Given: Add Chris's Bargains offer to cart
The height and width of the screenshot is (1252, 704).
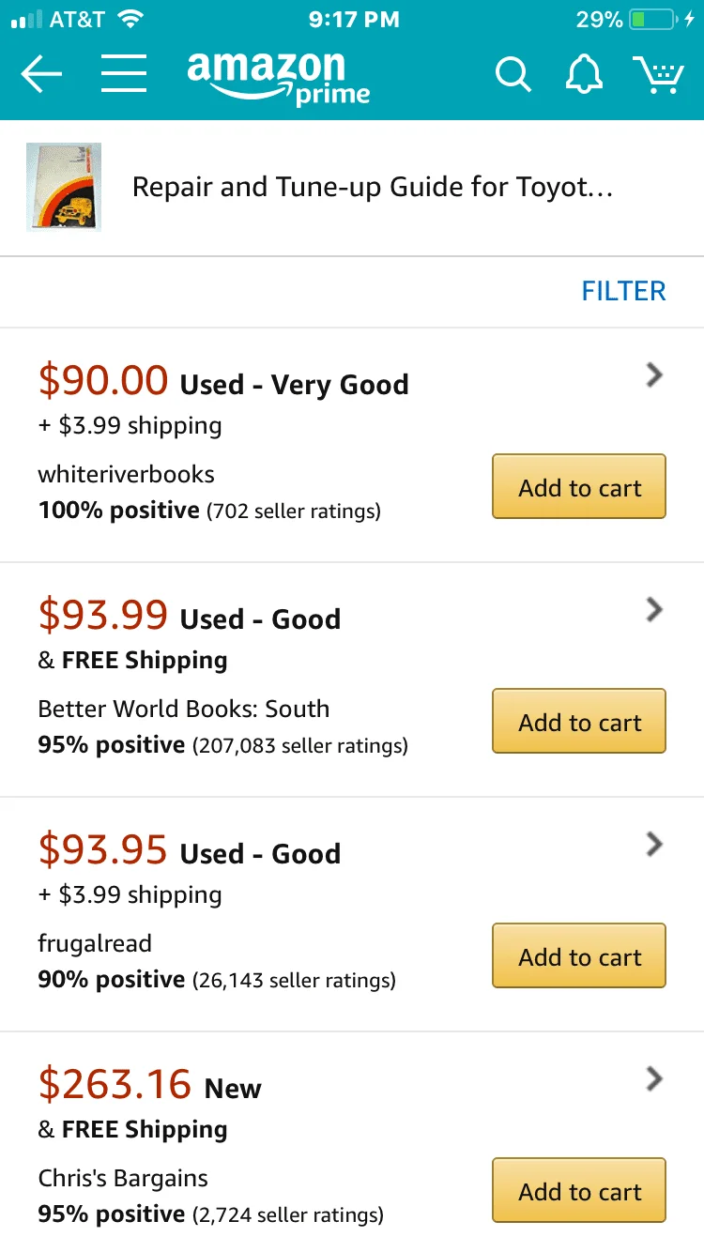Looking at the screenshot, I should coord(579,1190).
